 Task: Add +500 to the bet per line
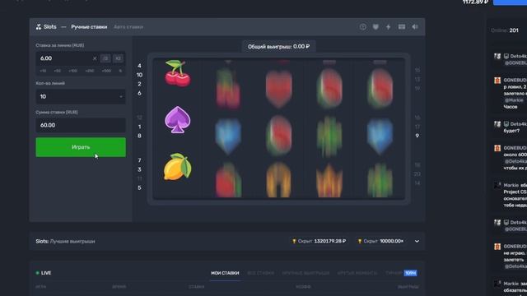click(x=106, y=71)
